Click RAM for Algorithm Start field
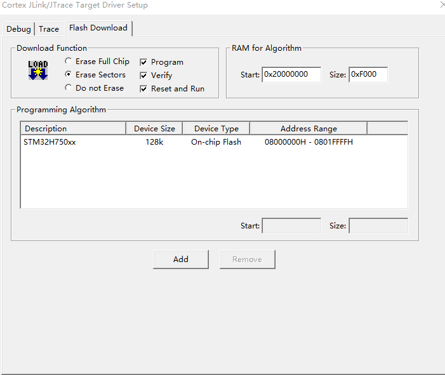Viewport: 445px width, 375px height. [x=291, y=74]
